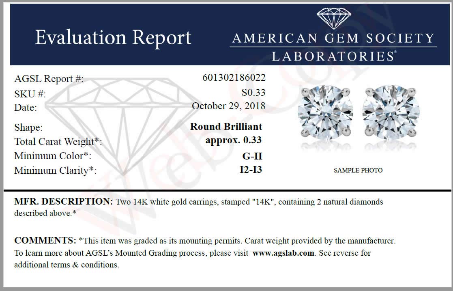The height and width of the screenshot is (291, 453).
Task: Click the diamond logo icon in header
Action: click(x=334, y=19)
